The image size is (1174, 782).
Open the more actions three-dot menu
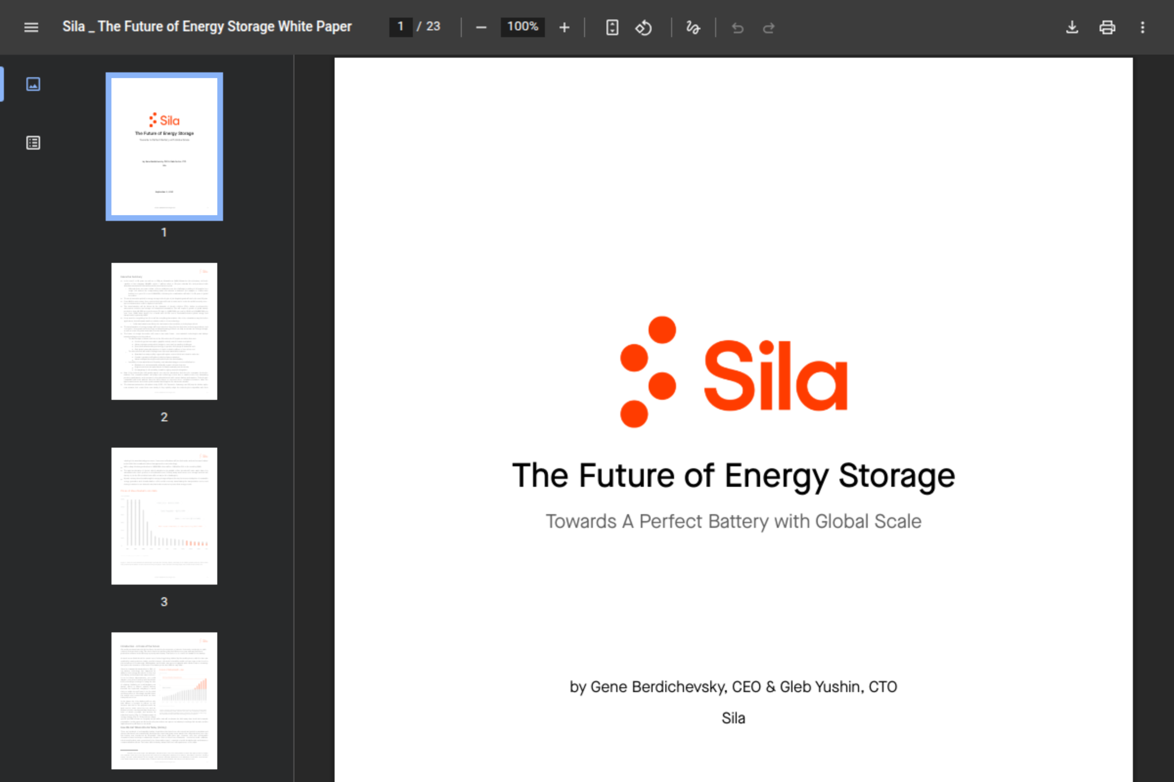click(x=1142, y=27)
